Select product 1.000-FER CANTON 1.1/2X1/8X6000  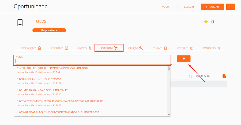pos(91,81)
